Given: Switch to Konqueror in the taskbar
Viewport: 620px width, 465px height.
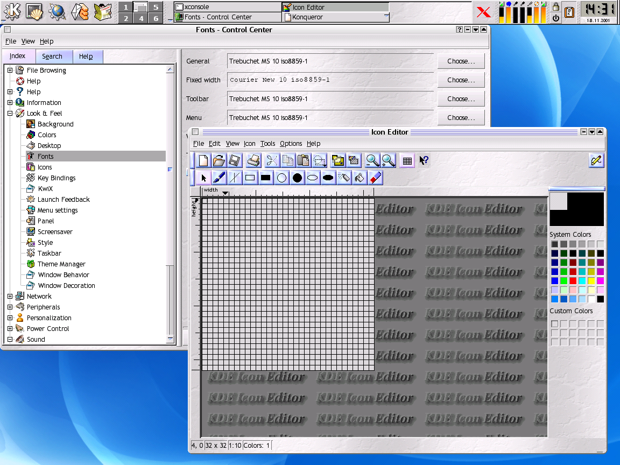Looking at the screenshot, I should 335,17.
